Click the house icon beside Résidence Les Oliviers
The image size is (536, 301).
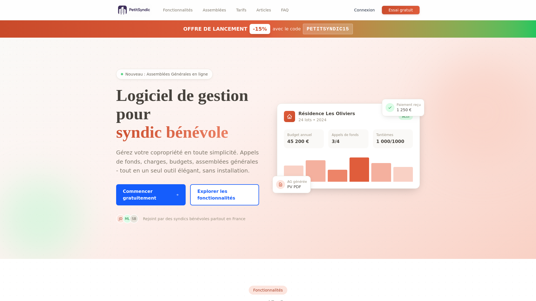(x=289, y=116)
